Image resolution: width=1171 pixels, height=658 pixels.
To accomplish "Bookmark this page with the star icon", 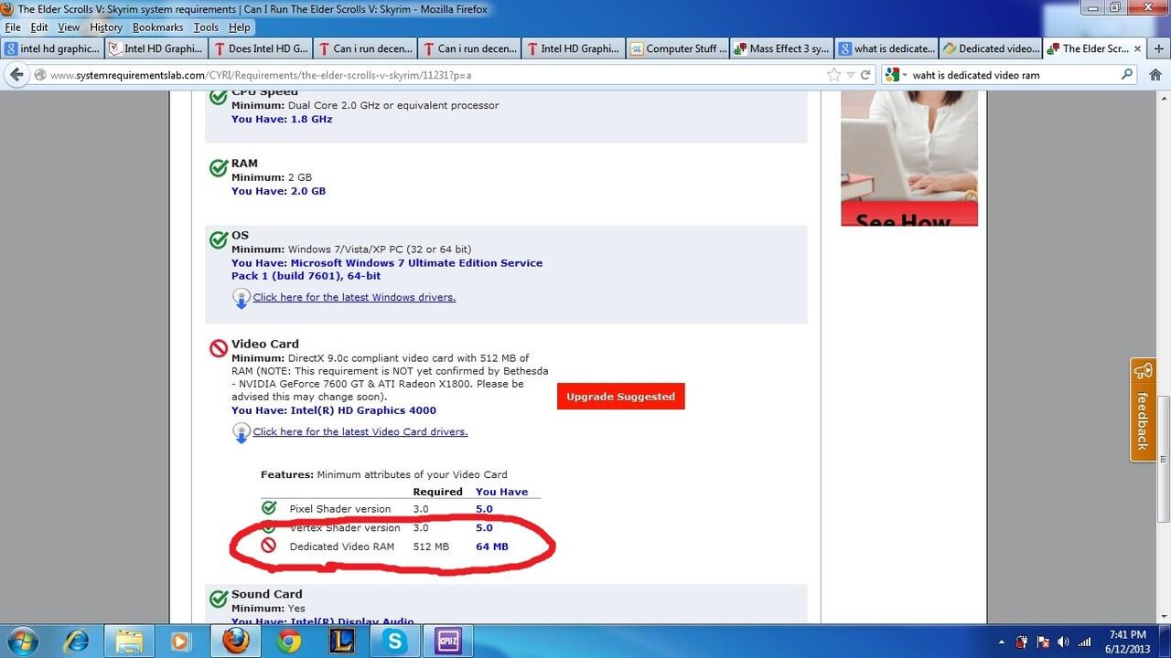I will coord(833,75).
